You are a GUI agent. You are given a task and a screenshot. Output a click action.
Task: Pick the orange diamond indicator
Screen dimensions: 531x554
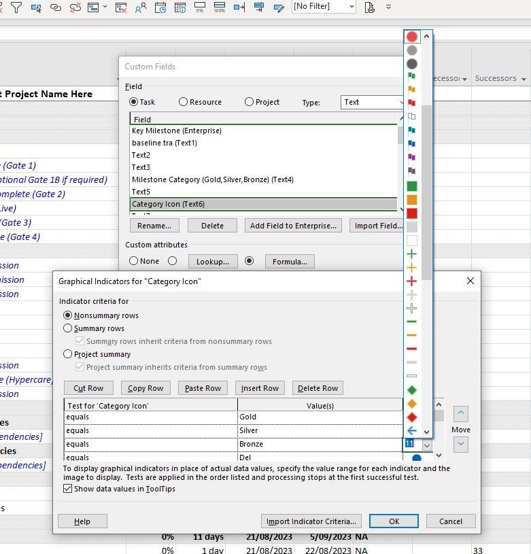[411, 404]
